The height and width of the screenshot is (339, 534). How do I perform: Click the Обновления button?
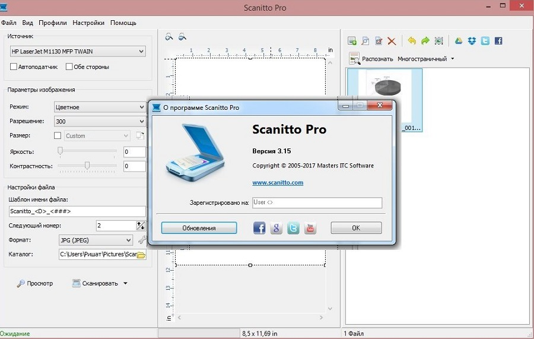(x=199, y=228)
